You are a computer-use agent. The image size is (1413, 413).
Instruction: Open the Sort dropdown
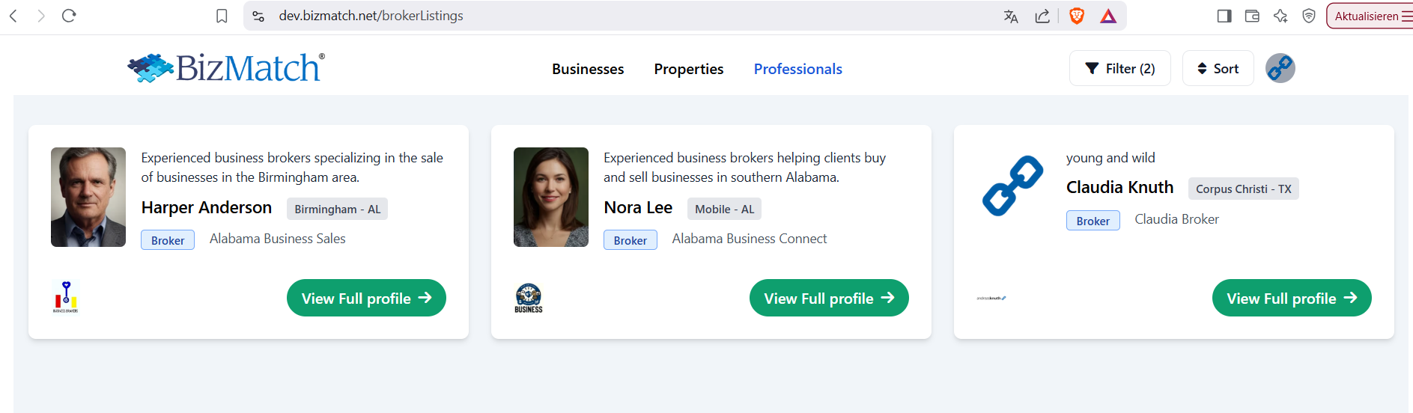1218,69
